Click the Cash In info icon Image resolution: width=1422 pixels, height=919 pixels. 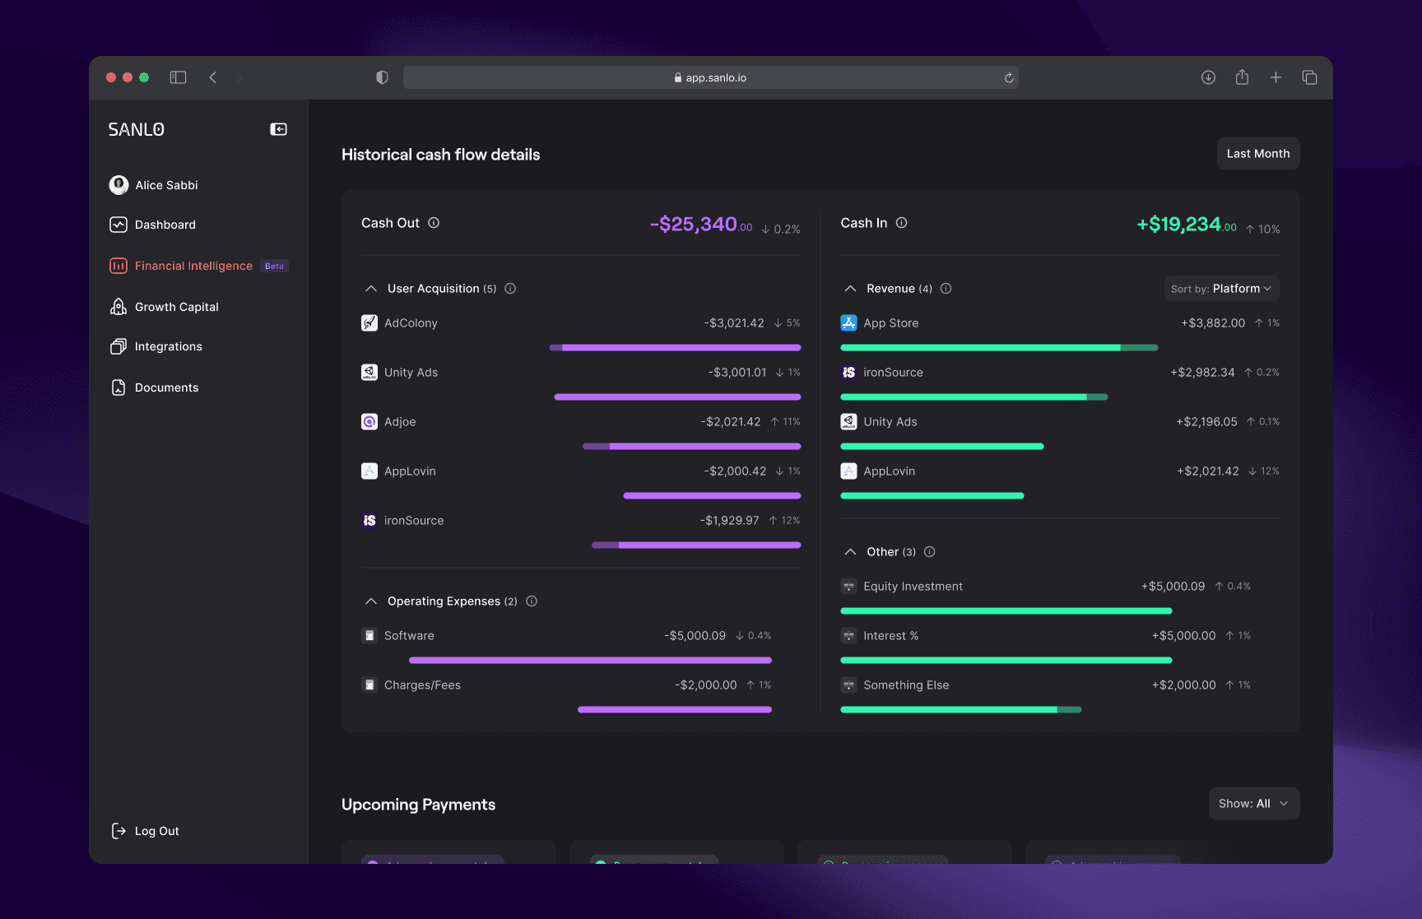click(902, 223)
